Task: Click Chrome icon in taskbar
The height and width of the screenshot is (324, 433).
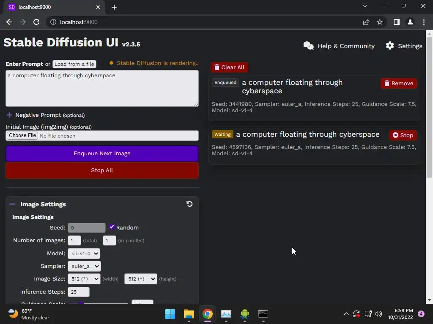Action: [207, 314]
